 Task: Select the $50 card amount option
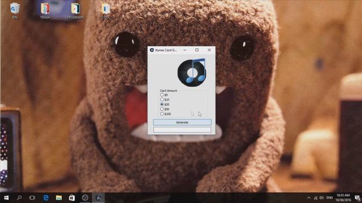coord(165,109)
